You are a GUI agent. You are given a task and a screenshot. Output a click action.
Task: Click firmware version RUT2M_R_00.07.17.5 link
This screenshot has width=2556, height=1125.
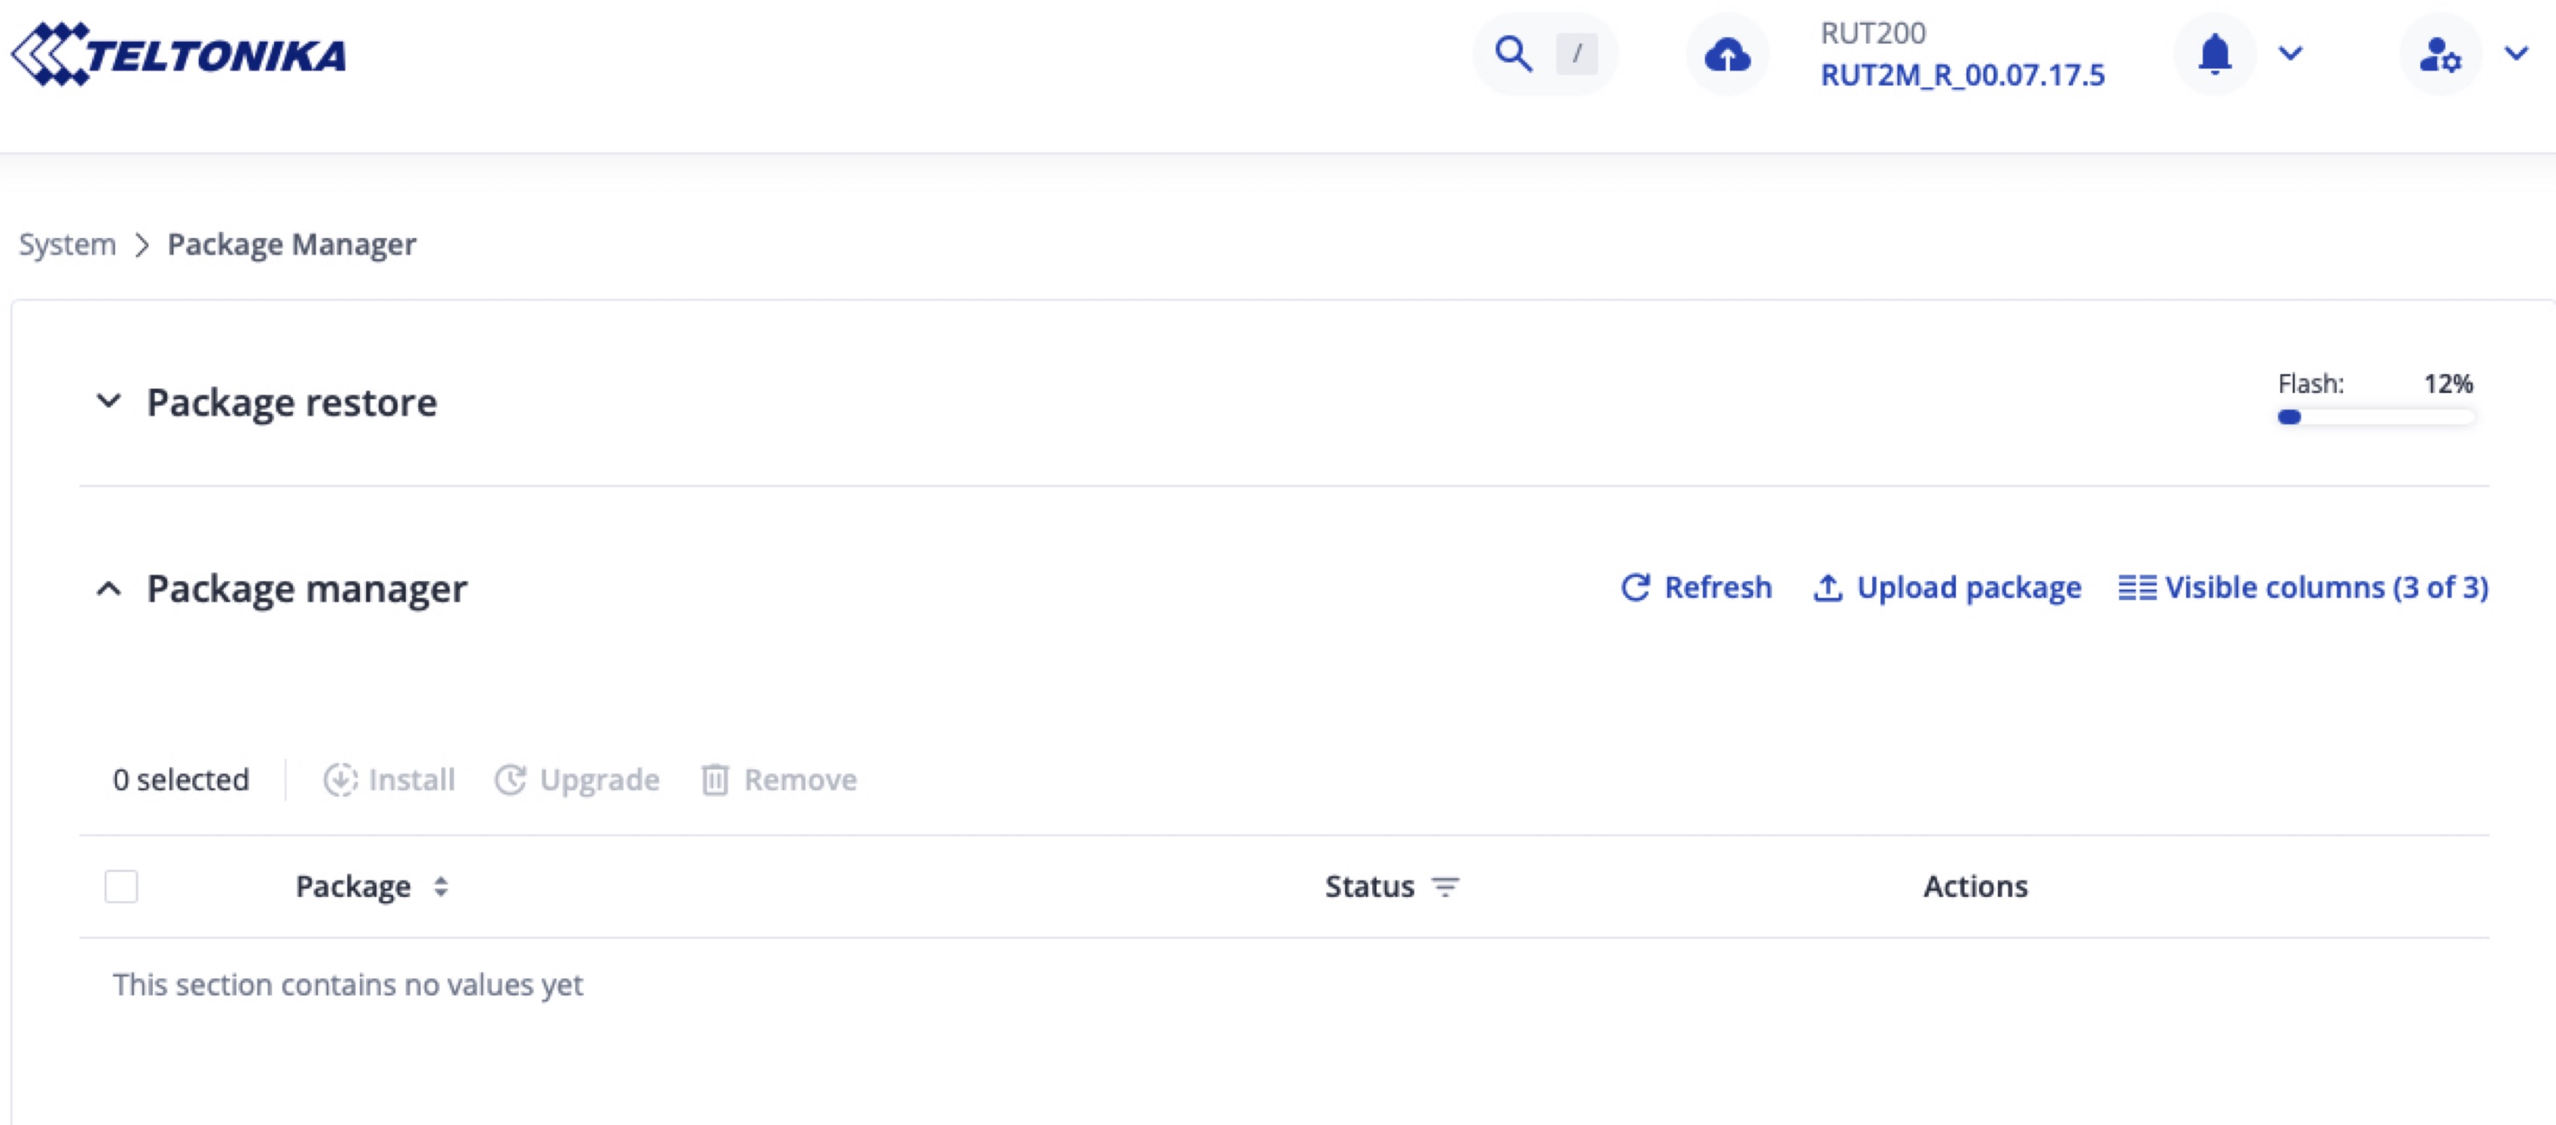(x=1962, y=75)
